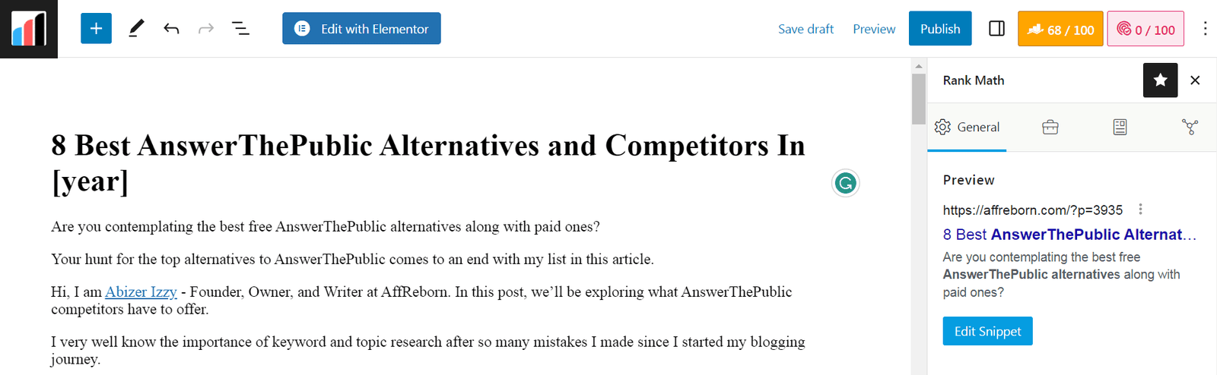
Task: Click the Edit with Elementor button
Action: pyautogui.click(x=361, y=29)
